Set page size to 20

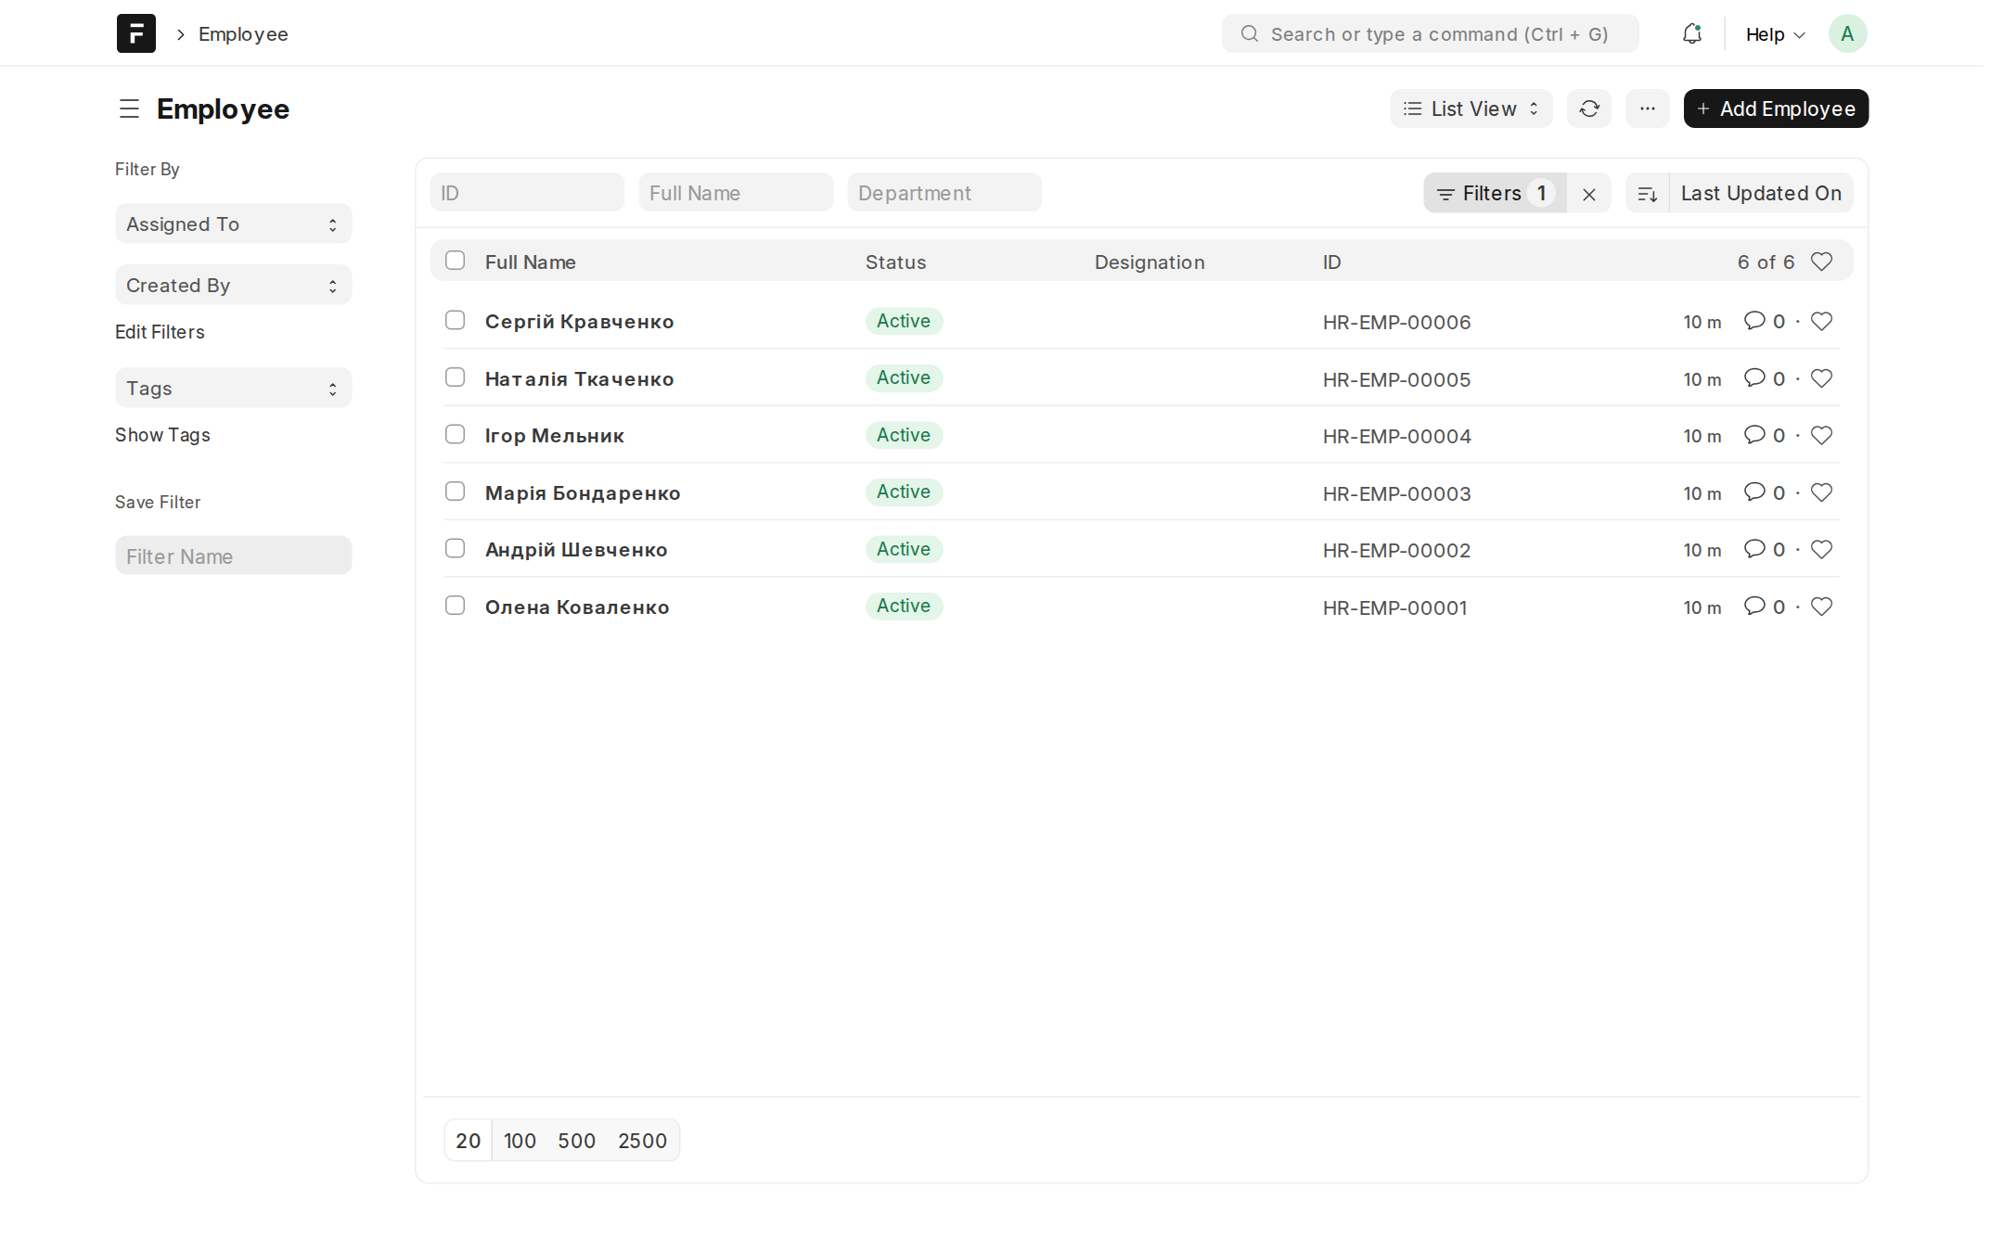(x=468, y=1140)
